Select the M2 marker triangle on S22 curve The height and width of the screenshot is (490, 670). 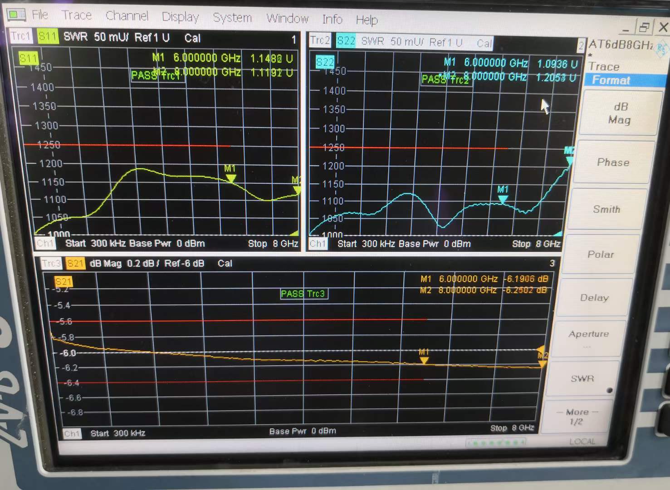(x=569, y=160)
